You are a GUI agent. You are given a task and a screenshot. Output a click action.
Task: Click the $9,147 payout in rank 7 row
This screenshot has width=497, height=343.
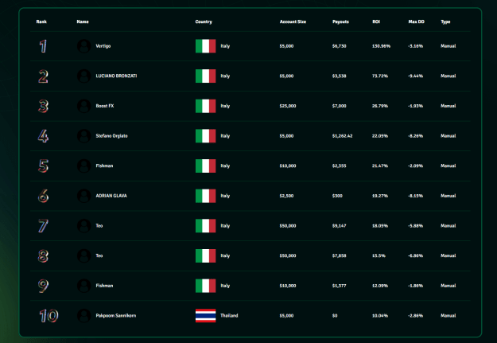pyautogui.click(x=339, y=226)
